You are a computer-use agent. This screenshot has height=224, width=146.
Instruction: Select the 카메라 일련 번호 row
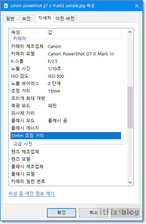(x=66, y=181)
